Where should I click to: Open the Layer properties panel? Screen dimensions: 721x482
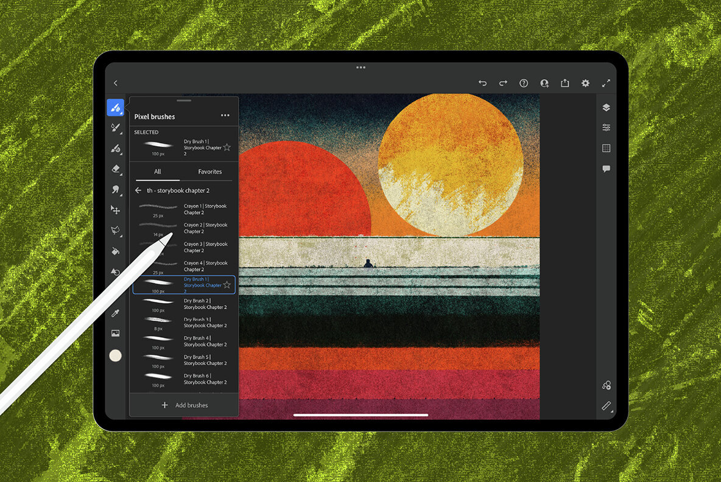[606, 127]
